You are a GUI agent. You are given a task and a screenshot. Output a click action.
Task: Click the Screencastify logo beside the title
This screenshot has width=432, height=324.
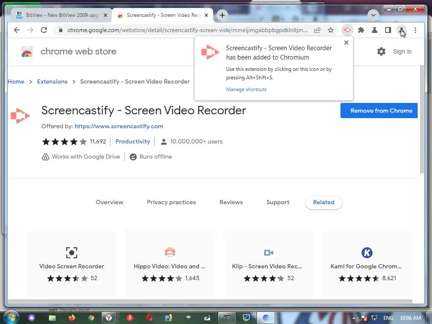click(20, 116)
